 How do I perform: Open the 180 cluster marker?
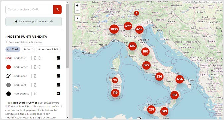click(145, 52)
